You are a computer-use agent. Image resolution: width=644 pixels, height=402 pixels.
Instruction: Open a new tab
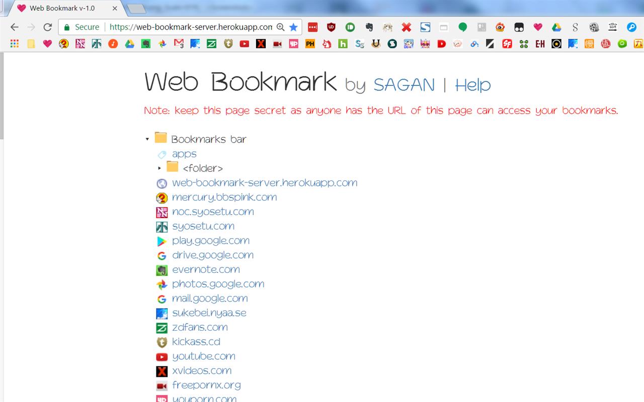136,9
